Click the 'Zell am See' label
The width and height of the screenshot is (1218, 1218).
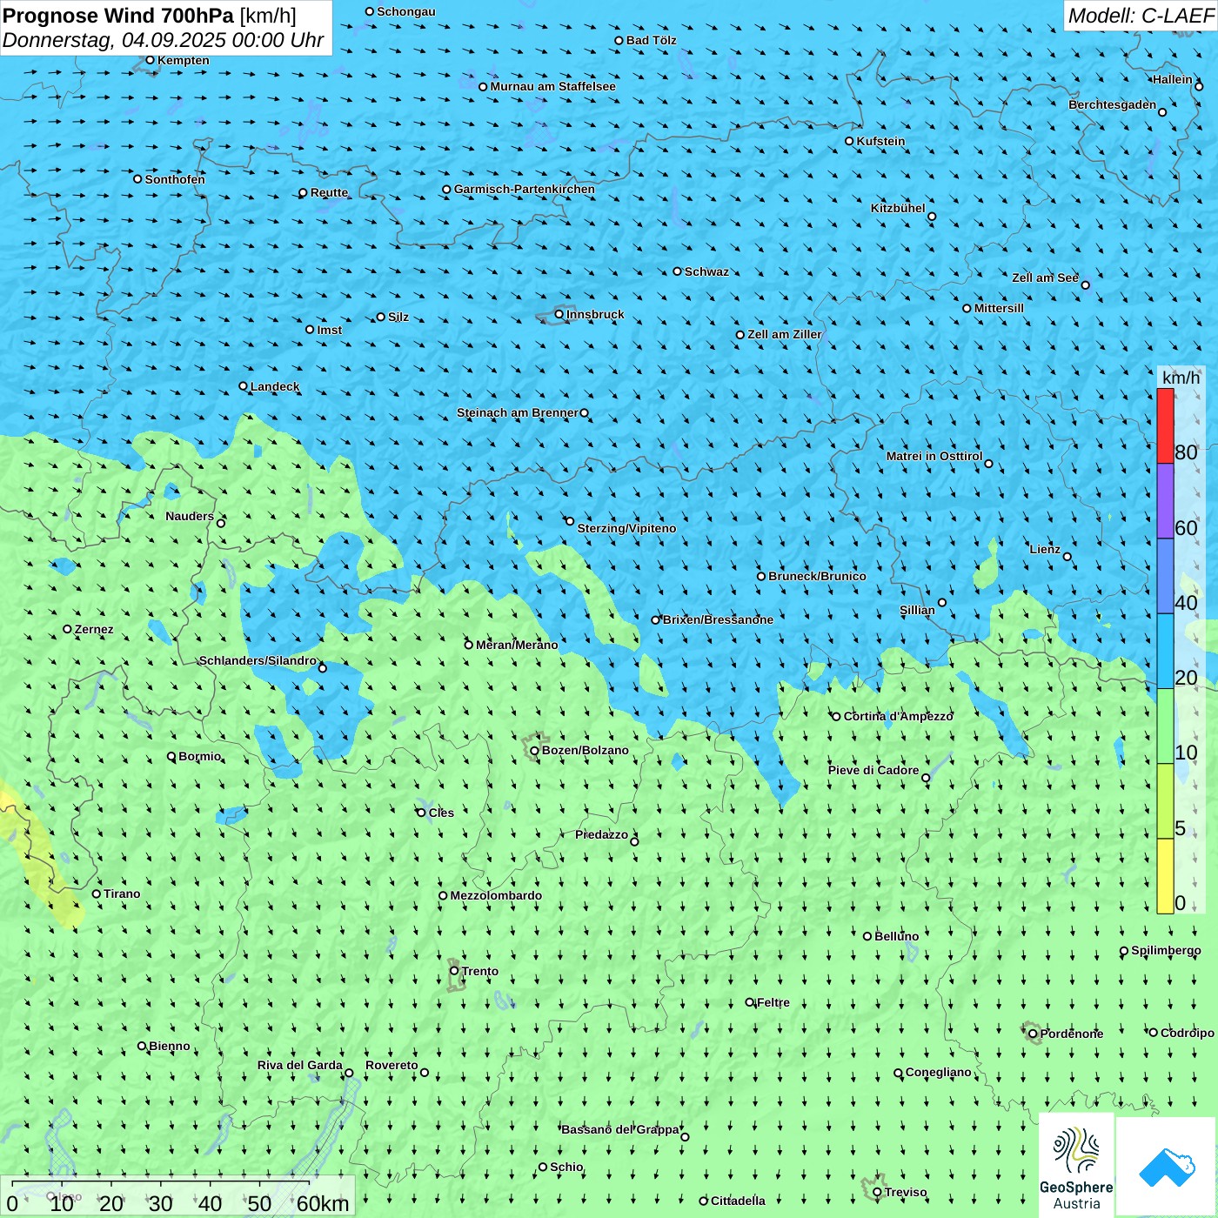pos(1045,278)
